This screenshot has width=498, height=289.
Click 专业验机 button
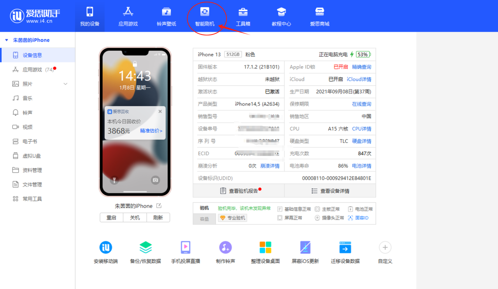click(233, 218)
